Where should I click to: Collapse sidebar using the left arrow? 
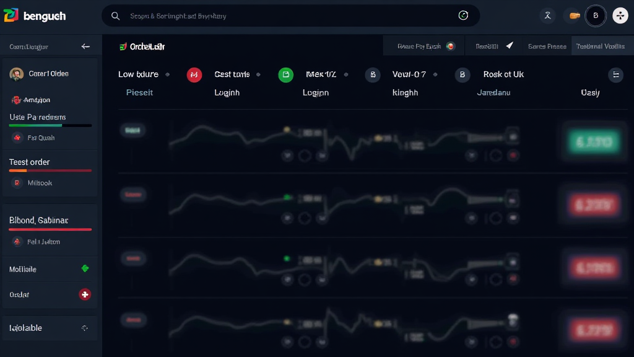pos(85,46)
